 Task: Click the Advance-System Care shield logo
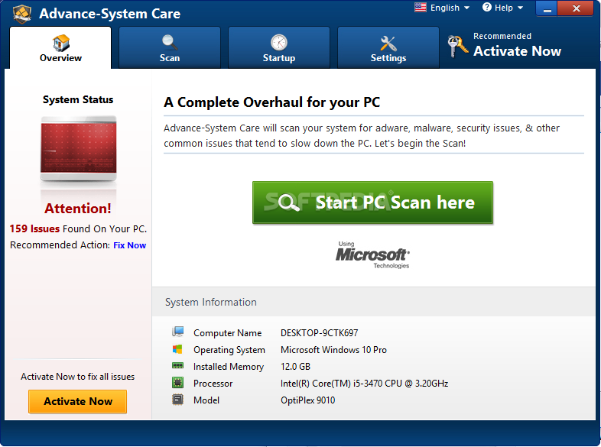tap(22, 15)
